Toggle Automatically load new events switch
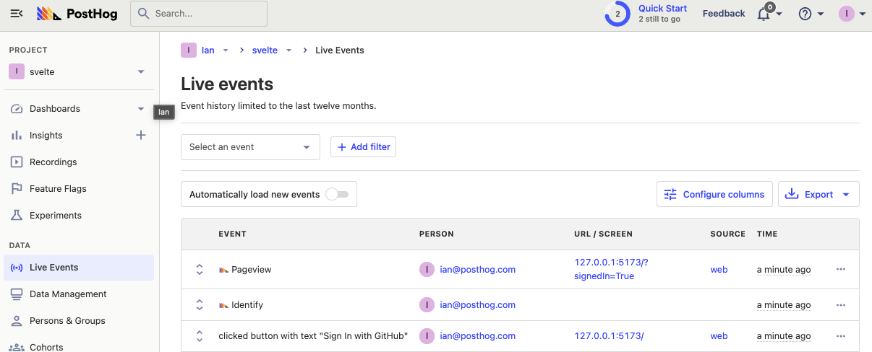Image resolution: width=872 pixels, height=352 pixels. point(337,195)
